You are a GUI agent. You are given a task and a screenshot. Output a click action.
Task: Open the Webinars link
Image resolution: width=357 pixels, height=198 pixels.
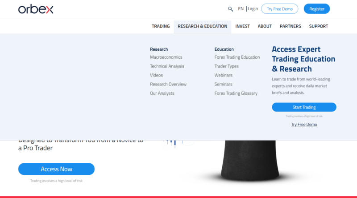click(224, 75)
